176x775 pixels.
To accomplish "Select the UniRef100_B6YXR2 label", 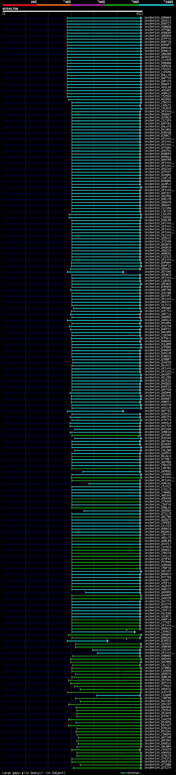I will (x=158, y=701).
